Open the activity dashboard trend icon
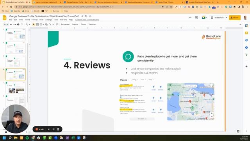The image size is (250, 141). (x=190, y=18)
